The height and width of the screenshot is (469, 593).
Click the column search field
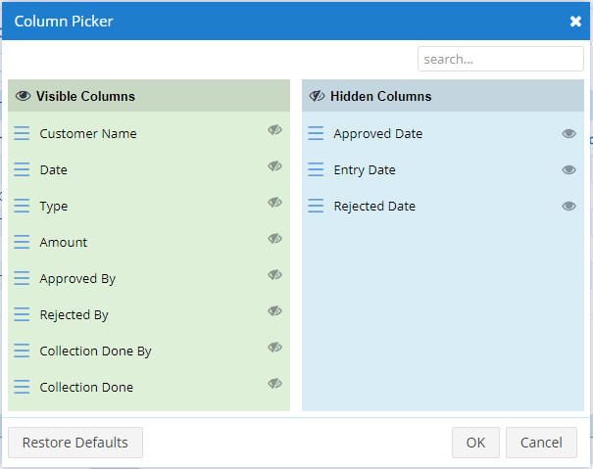click(x=500, y=59)
